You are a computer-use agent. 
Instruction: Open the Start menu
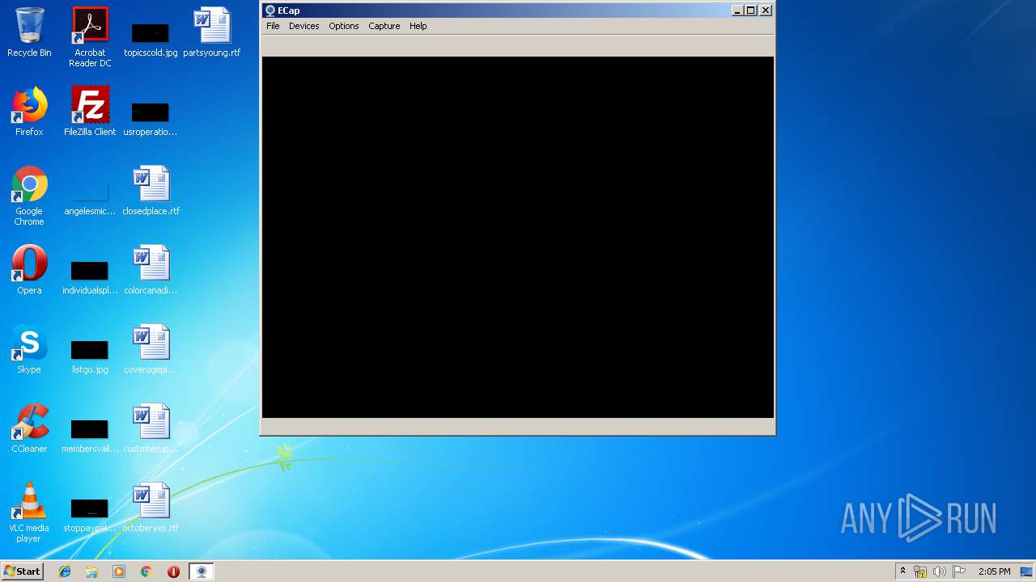[22, 571]
